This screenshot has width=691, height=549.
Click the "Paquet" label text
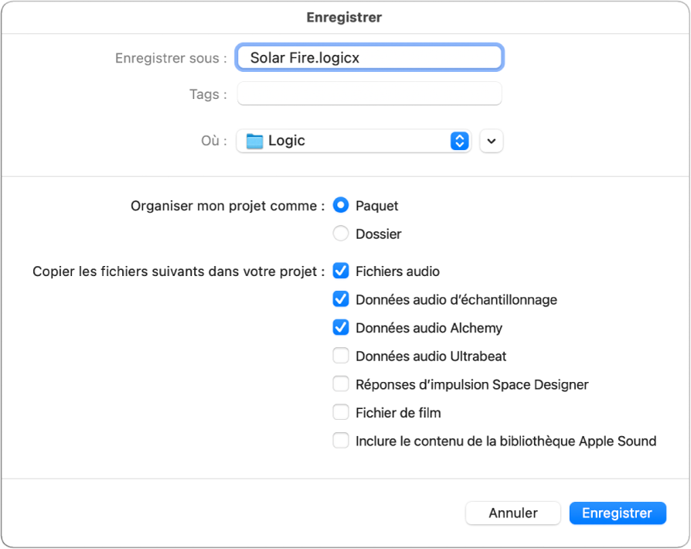376,205
